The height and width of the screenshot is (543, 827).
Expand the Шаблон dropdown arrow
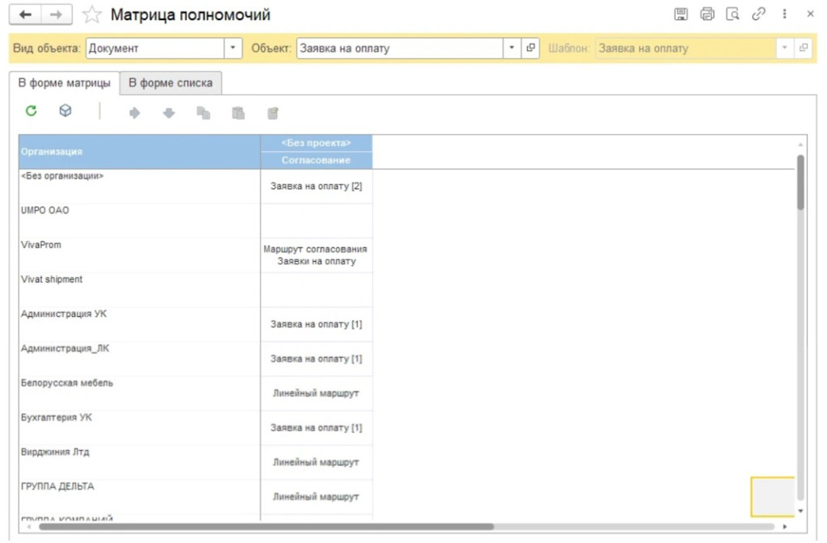point(785,48)
